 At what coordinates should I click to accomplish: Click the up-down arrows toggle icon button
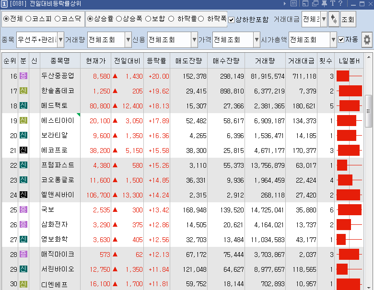click(x=334, y=19)
